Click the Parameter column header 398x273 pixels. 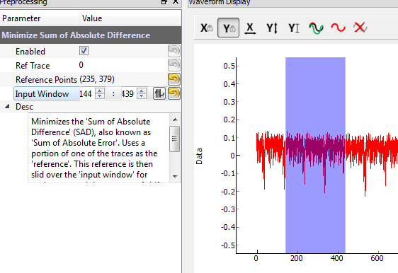point(40,18)
